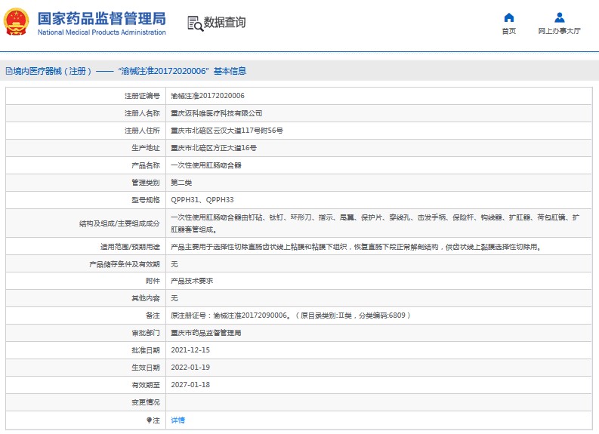Open the 数据查询 search icon
This screenshot has height=434, width=599.
(195, 23)
